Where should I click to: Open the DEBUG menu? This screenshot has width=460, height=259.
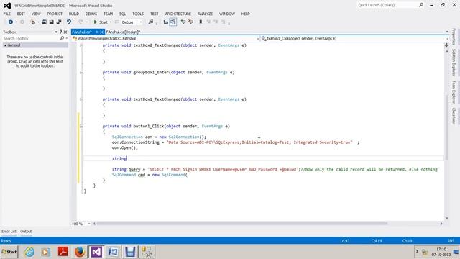coord(91,14)
